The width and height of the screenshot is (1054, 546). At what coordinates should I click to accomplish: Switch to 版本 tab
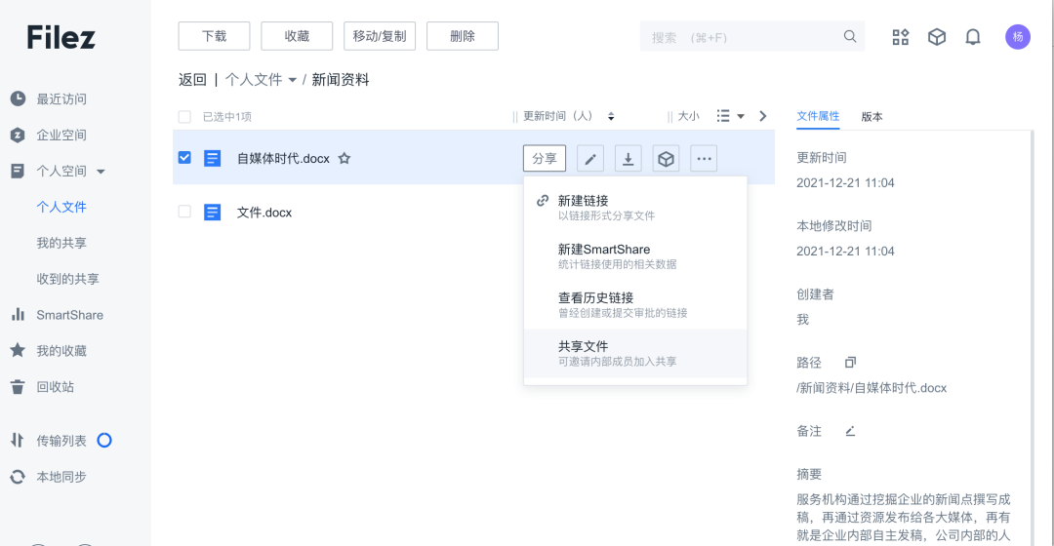[x=872, y=117]
